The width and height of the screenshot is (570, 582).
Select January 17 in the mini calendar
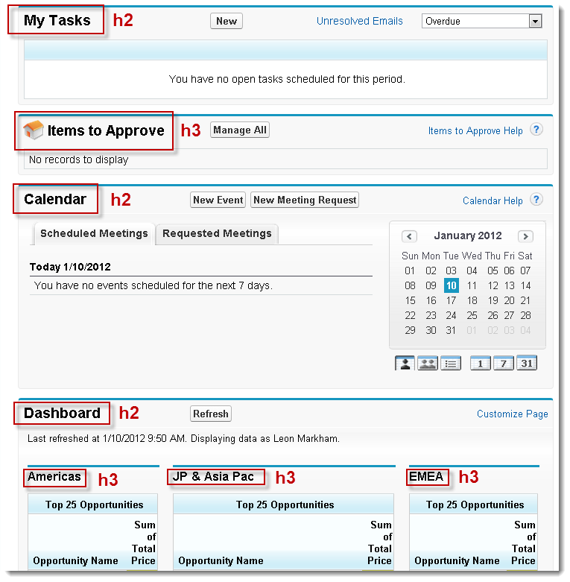[x=452, y=300]
